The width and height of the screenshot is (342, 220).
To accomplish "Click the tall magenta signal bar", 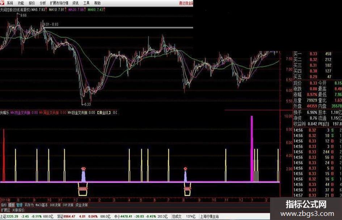I will (x=252, y=148).
